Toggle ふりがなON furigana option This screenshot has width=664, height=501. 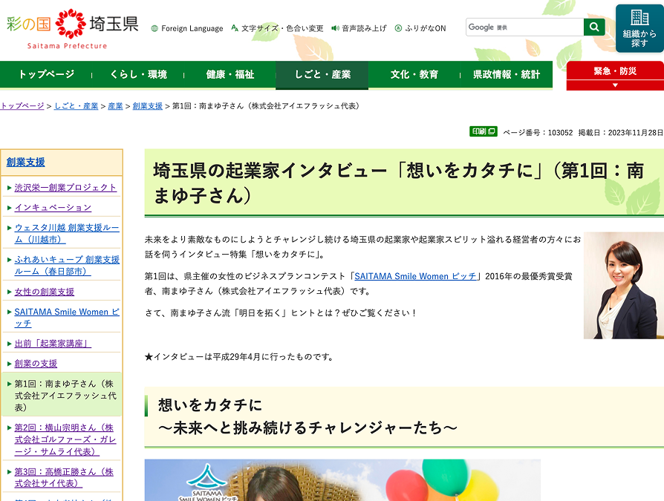pyautogui.click(x=420, y=28)
